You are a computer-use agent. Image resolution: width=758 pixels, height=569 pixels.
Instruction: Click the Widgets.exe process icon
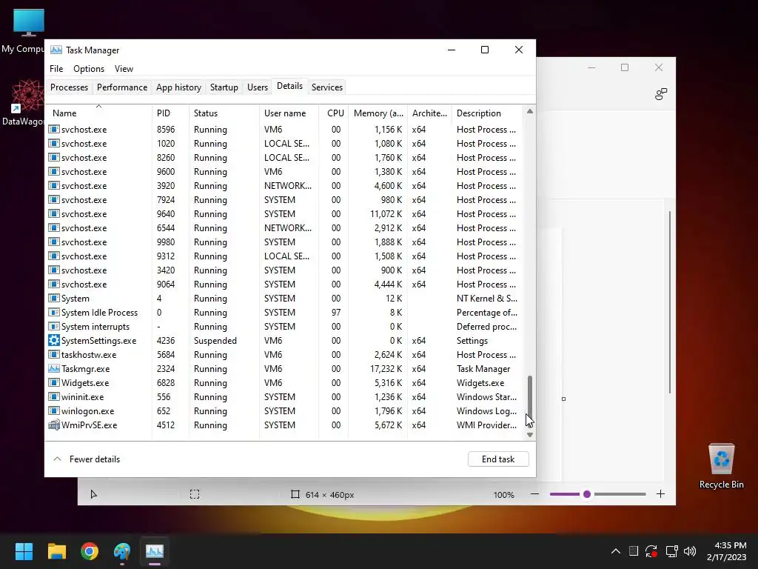click(x=53, y=383)
